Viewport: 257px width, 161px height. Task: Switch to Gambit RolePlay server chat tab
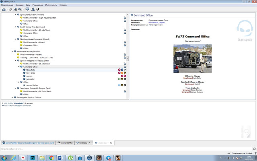tap(28, 143)
